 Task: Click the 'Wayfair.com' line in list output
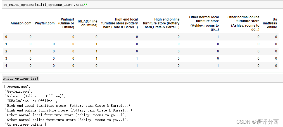pos(19,92)
